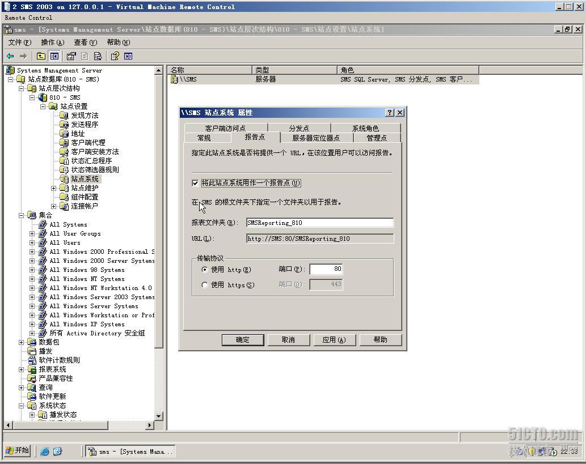The height and width of the screenshot is (464, 586).
Task: Click the sms taskbar window button
Action: [x=130, y=452]
